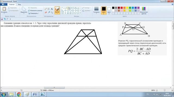Activate Color 2 (Цвет 2) background box
The height and width of the screenshot is (97, 174).
coord(109,11)
